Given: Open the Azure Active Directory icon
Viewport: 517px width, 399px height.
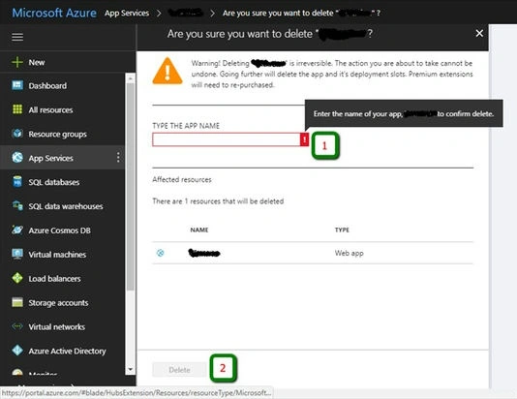Looking at the screenshot, I should coord(17,351).
